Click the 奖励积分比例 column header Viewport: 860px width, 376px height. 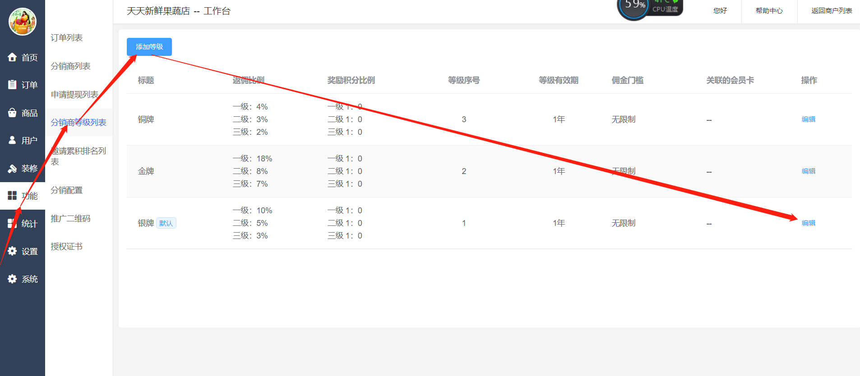tap(351, 80)
